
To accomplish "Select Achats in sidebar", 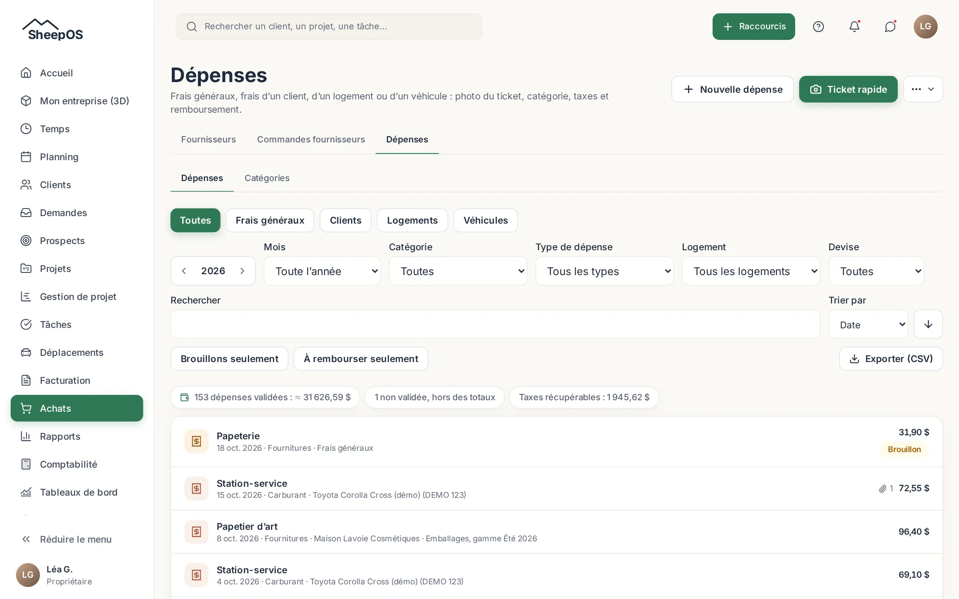I will tap(77, 408).
